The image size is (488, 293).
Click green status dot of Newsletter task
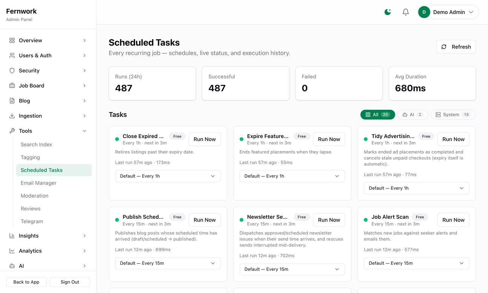(x=242, y=220)
